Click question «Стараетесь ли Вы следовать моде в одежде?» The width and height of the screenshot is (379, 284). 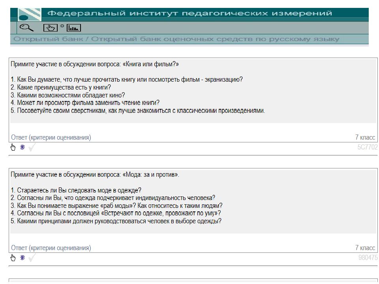pyautogui.click(x=76, y=190)
